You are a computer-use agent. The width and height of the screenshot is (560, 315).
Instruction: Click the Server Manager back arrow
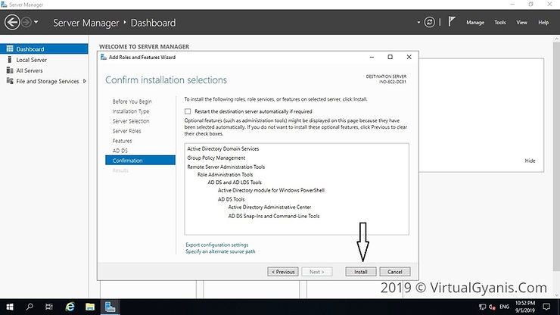point(13,23)
